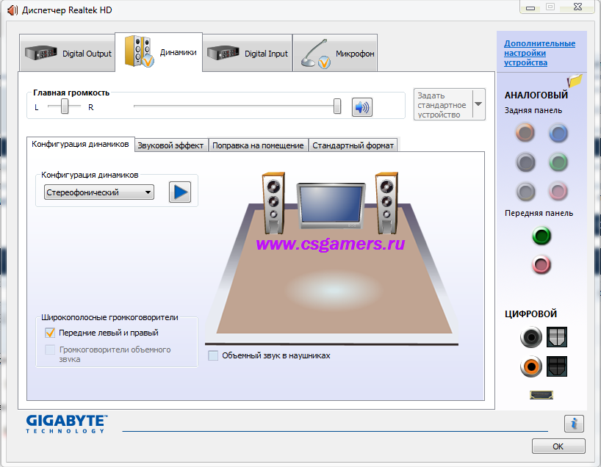601x467 pixels.
Task: Open the Стереофонический speaker configuration dropdown
Action: 99,192
